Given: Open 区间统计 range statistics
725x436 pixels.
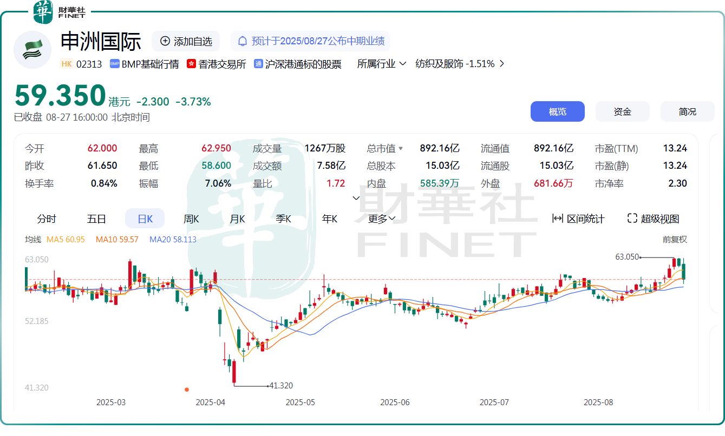Looking at the screenshot, I should tap(578, 219).
